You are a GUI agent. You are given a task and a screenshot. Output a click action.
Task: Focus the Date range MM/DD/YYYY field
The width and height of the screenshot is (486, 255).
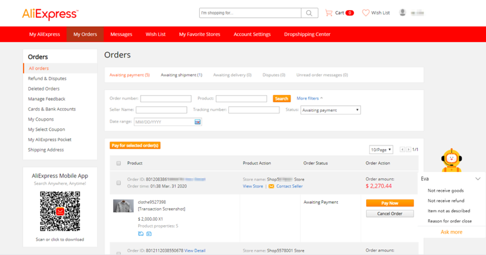(x=168, y=122)
